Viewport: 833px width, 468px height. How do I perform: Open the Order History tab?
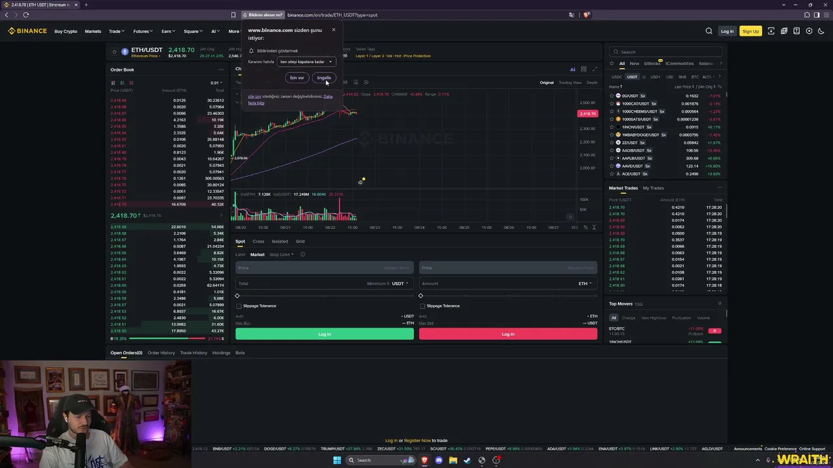(161, 353)
